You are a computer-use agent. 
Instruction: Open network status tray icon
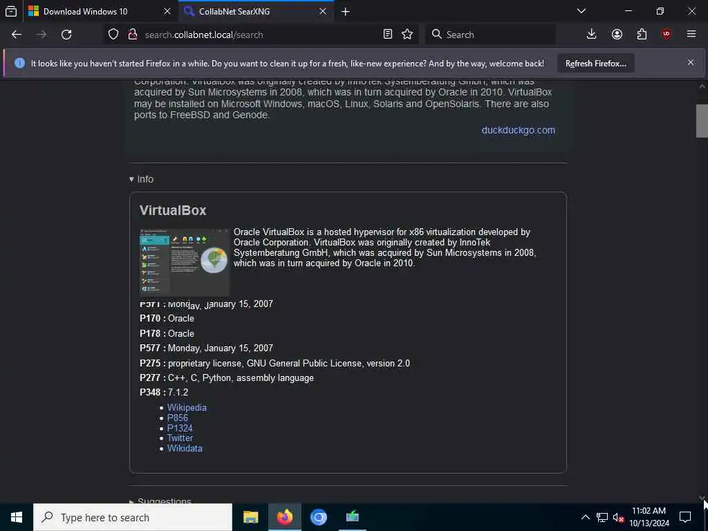point(602,517)
